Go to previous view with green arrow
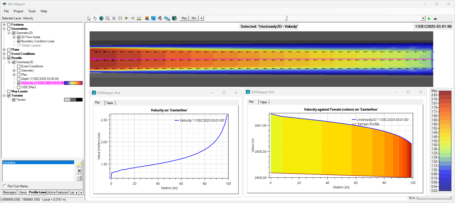 tap(126, 18)
